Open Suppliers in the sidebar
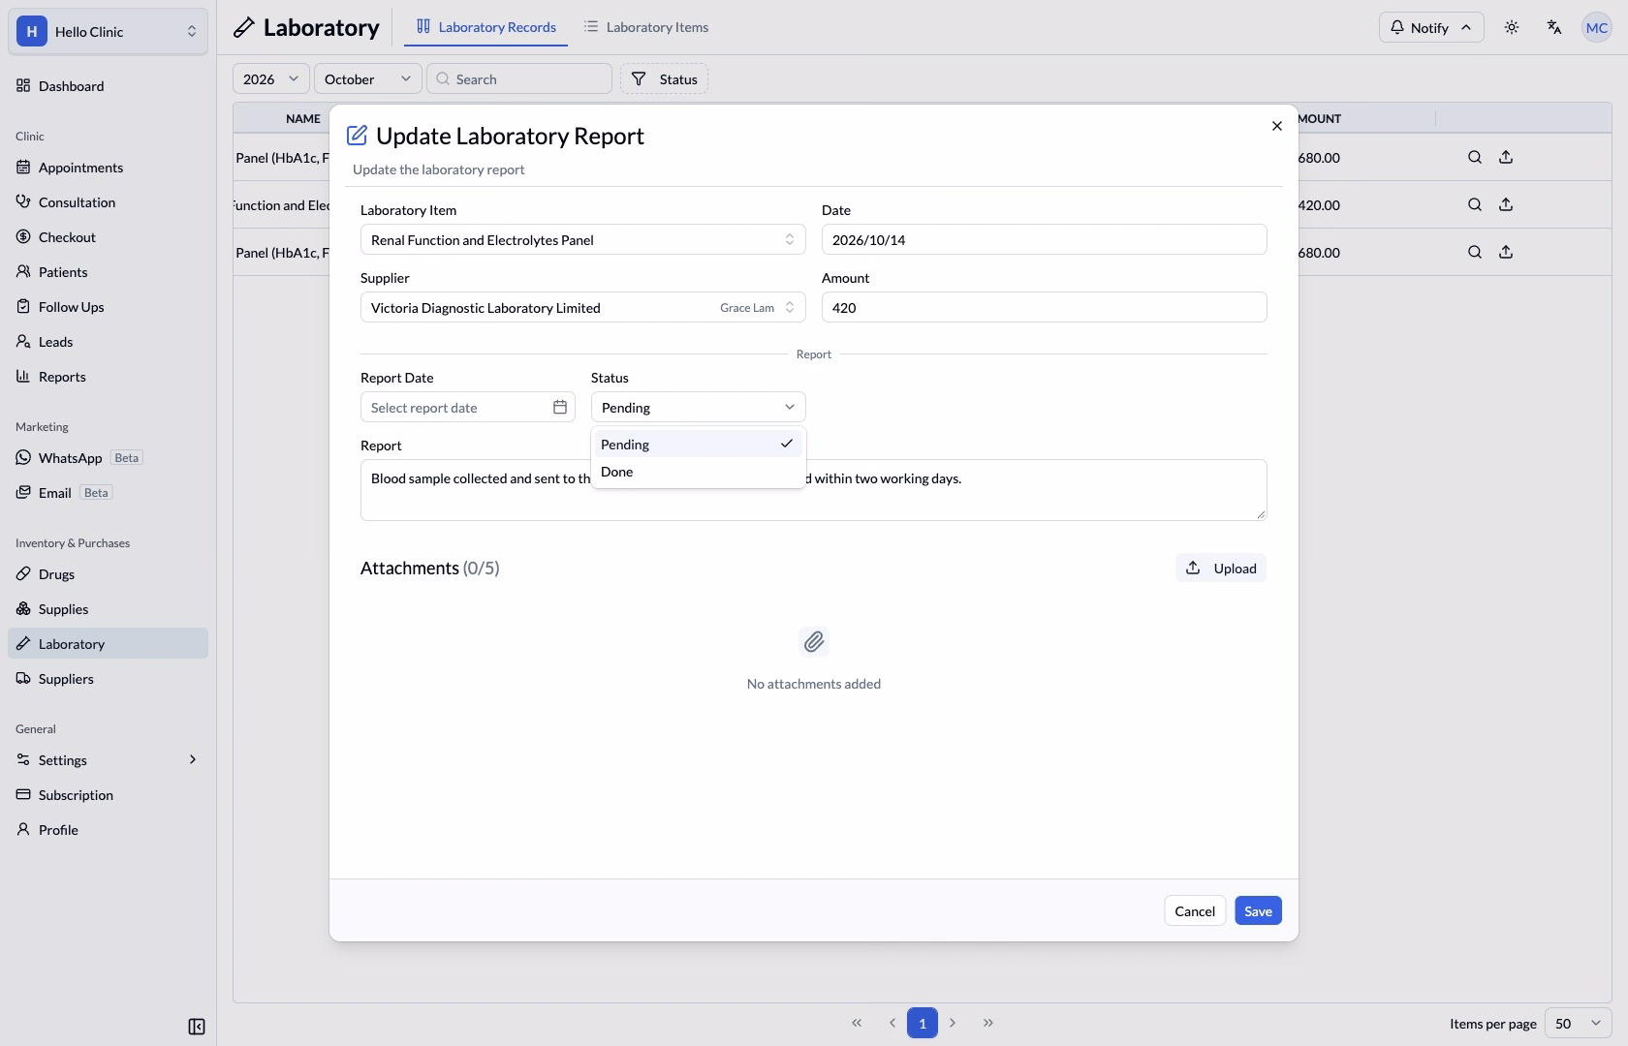Image resolution: width=1628 pixels, height=1046 pixels. 108,678
